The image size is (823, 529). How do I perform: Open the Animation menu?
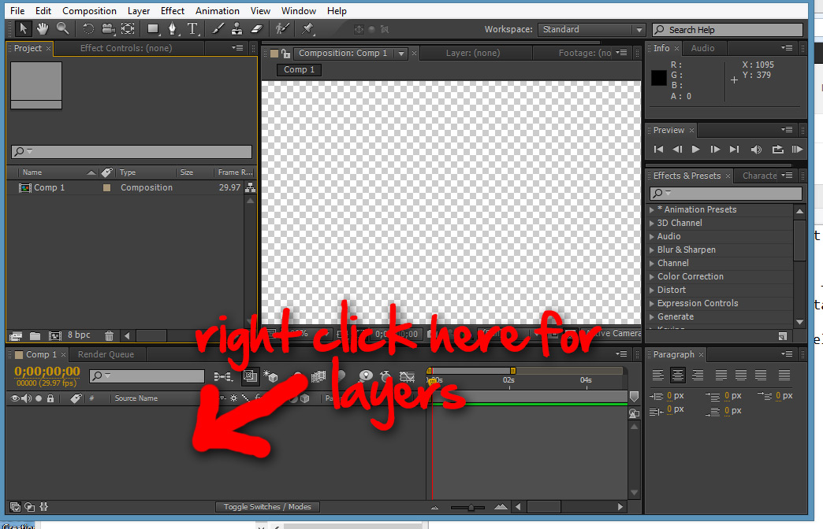click(x=218, y=10)
